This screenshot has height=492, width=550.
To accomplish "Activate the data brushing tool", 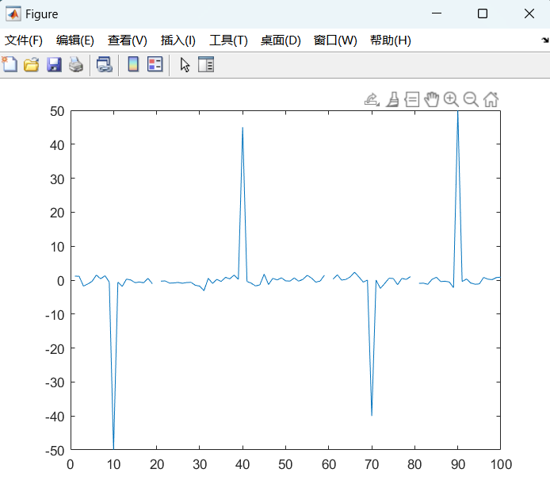I will tap(392, 99).
